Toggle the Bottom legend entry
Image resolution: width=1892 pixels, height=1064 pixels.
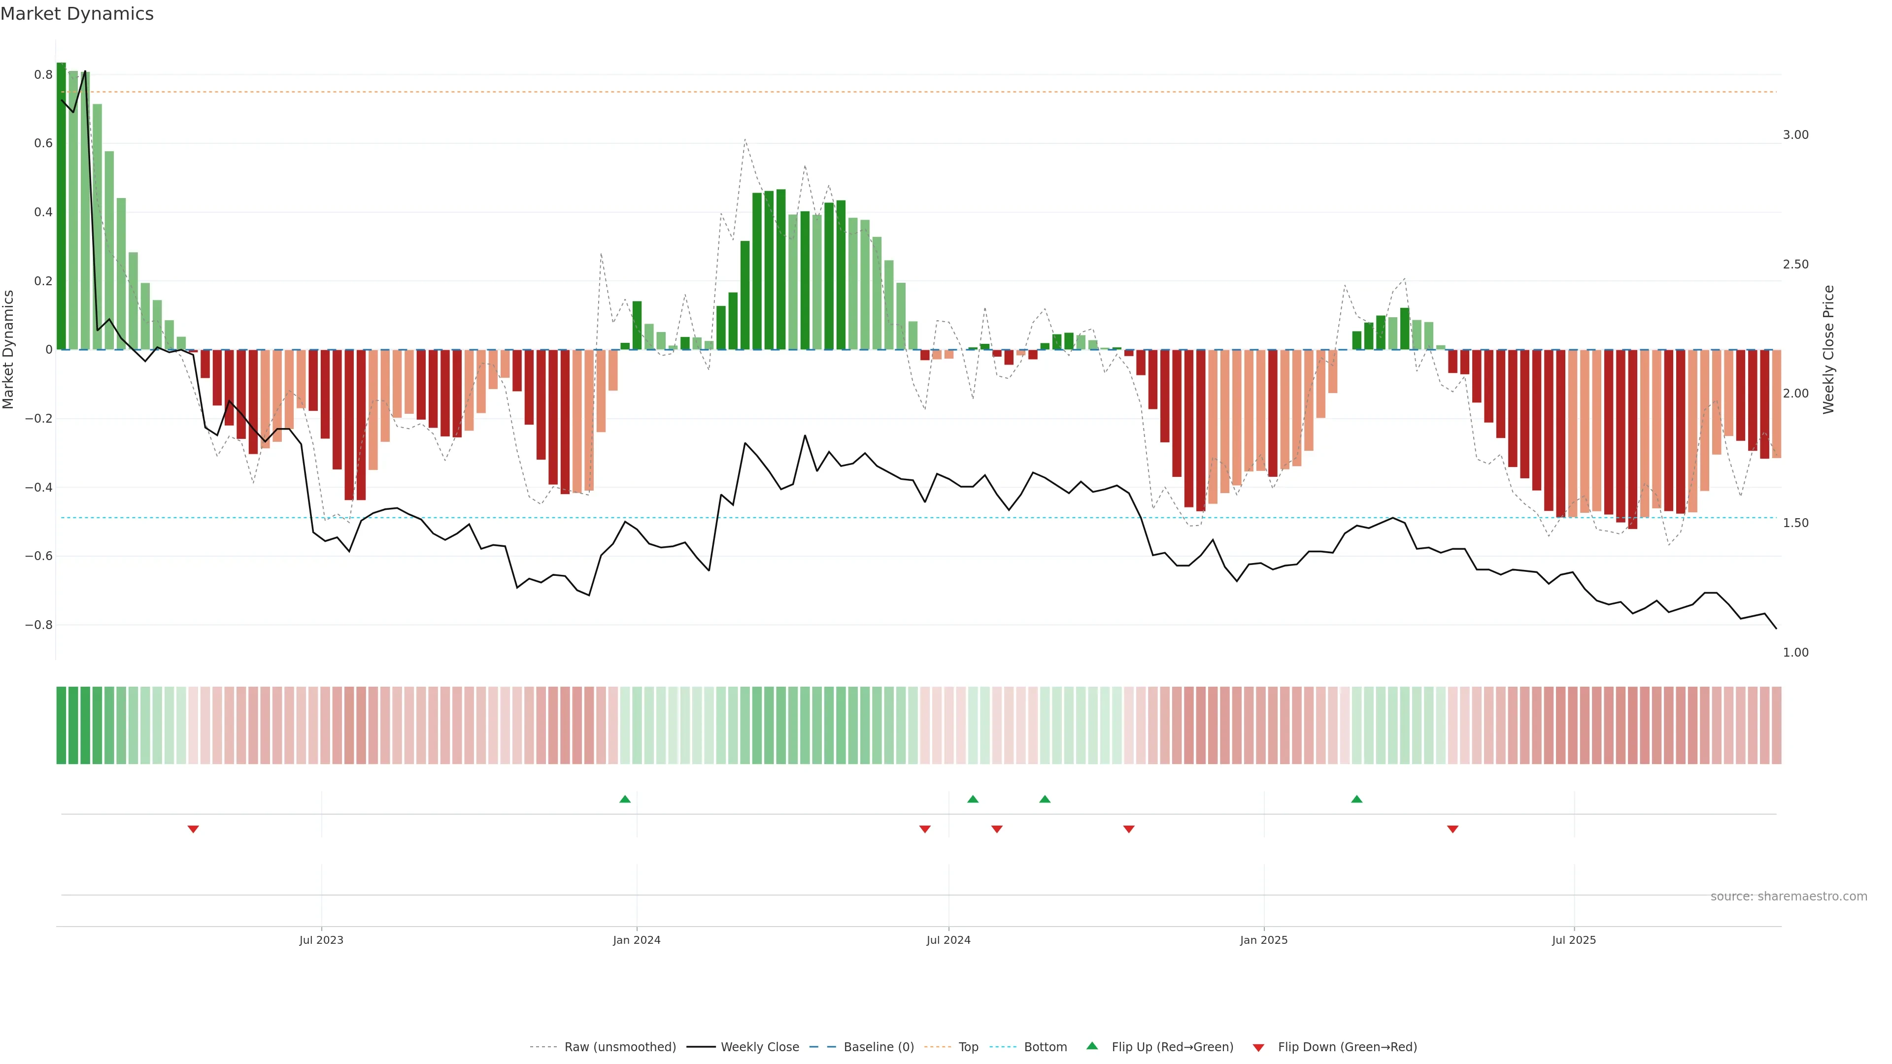pos(1045,1047)
